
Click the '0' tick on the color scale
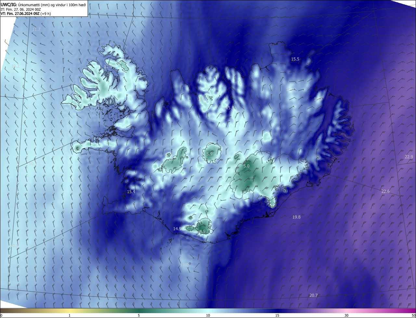point(1,315)
